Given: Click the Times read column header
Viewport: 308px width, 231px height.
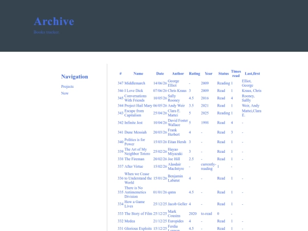Looking at the screenshot, I should pos(236,74).
